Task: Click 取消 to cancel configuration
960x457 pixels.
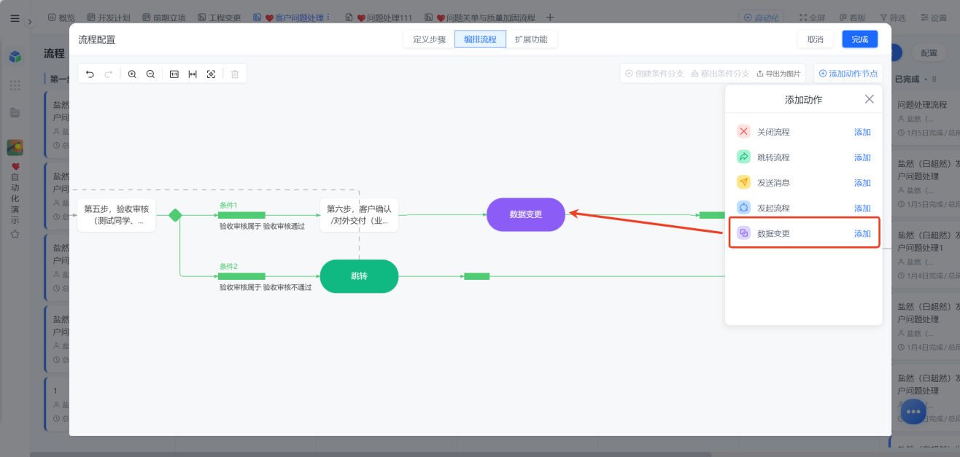Action: 816,39
